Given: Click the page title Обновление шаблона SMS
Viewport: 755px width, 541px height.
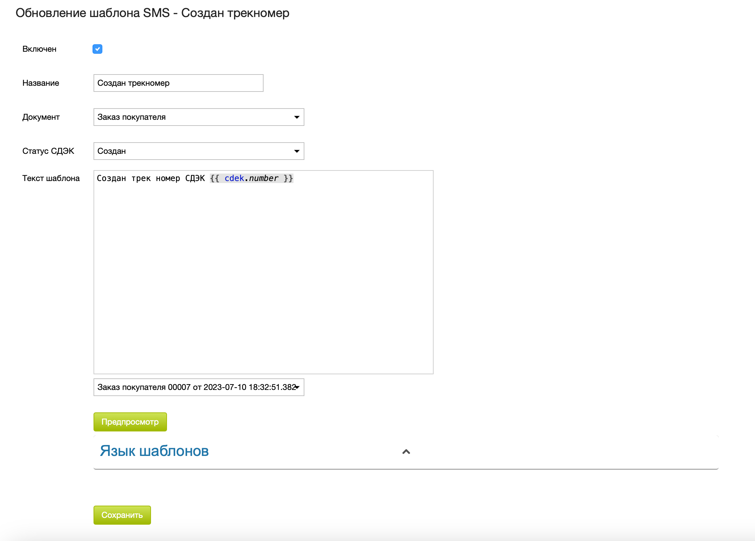Looking at the screenshot, I should point(152,13).
